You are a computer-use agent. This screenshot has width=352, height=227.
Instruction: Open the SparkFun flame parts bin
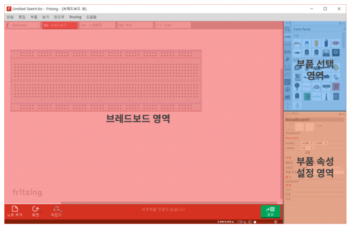point(287,59)
